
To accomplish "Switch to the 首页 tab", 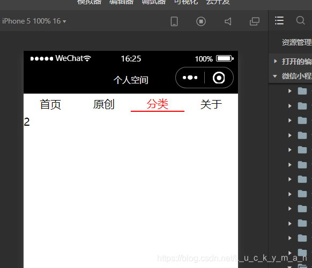I will point(50,104).
